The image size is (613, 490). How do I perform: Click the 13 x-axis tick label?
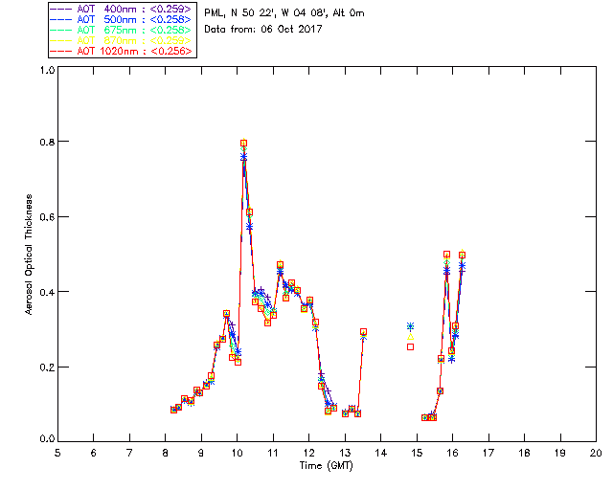pos(345,453)
